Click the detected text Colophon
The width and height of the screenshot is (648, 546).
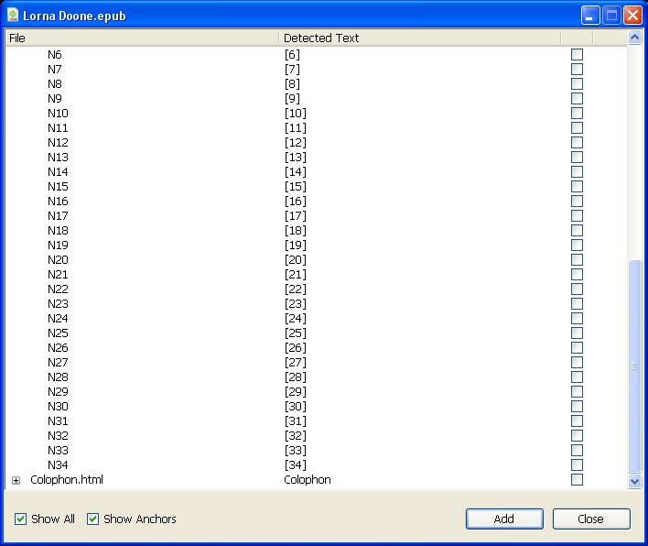tap(308, 480)
